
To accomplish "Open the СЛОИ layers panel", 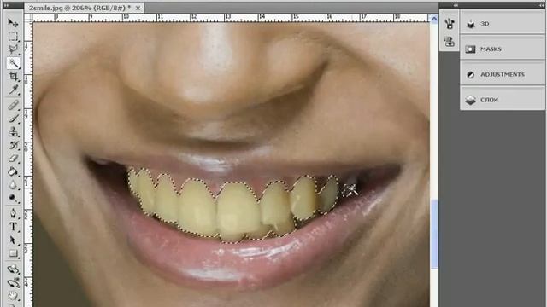I will pyautogui.click(x=503, y=100).
